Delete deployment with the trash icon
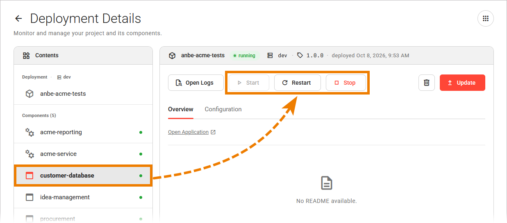 coord(427,83)
